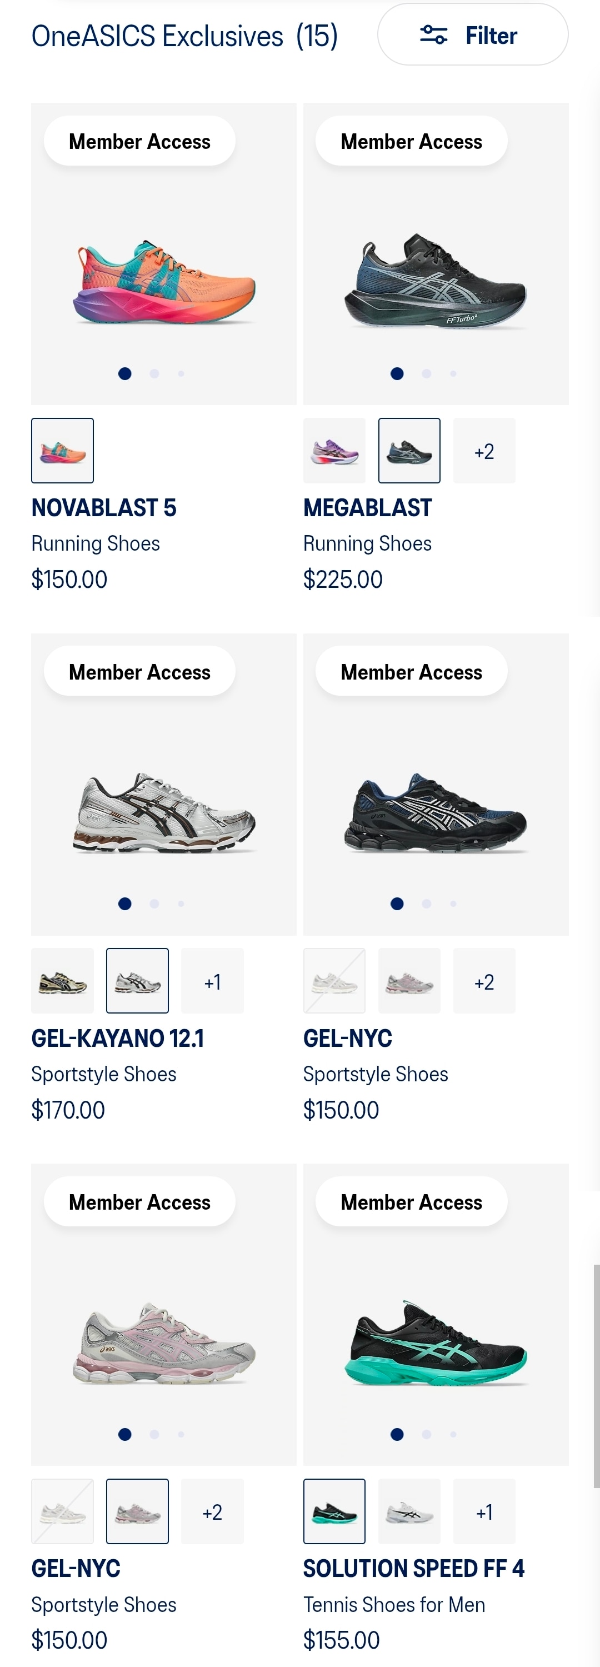Open the NOVABLAST 5 product title link
Viewport: 600px width, 1667px height.
[x=103, y=508]
